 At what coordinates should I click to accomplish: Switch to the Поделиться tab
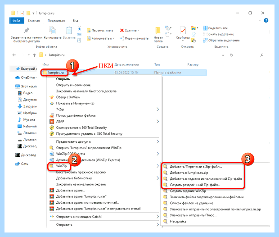tap(56, 21)
